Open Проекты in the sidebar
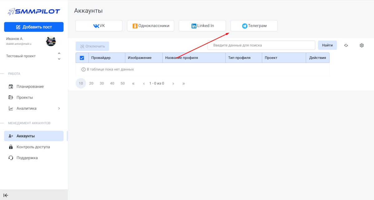Screen dimensions: 374x200 click(25, 98)
